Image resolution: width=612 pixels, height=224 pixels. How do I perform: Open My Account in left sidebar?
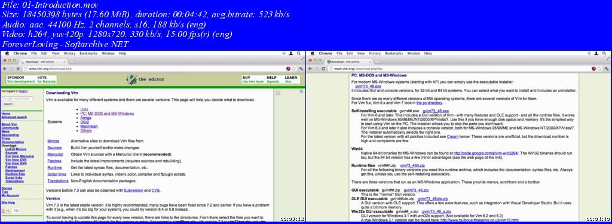10,195
